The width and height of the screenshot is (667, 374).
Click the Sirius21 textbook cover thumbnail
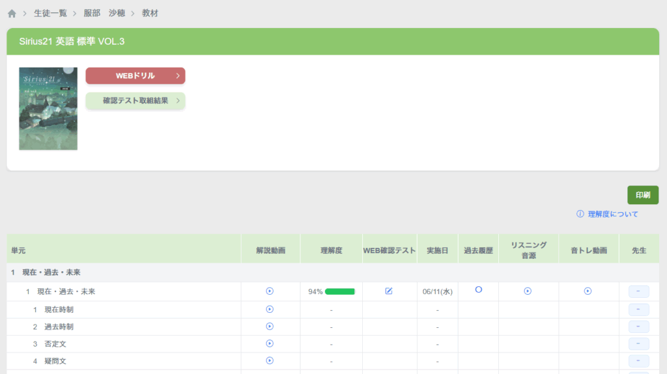point(48,109)
